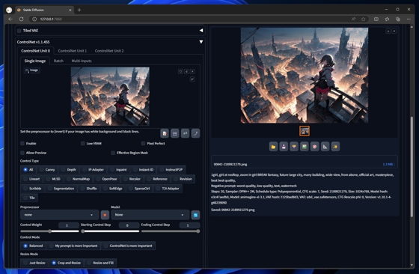The width and height of the screenshot is (419, 274).
Task: Send image to extras with ruler icon
Action: coord(325,147)
